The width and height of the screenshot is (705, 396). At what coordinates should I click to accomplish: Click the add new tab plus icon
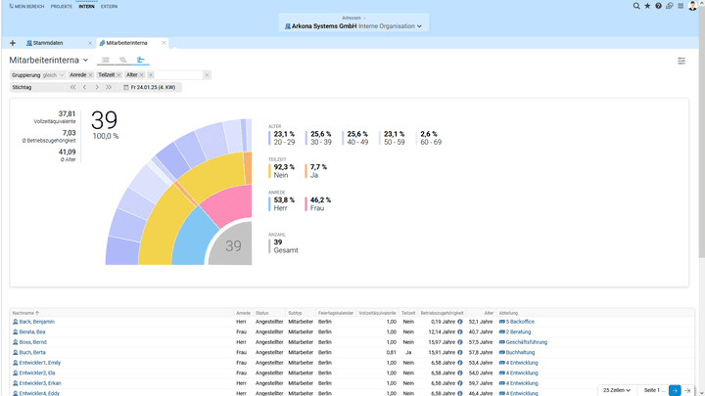(x=13, y=43)
